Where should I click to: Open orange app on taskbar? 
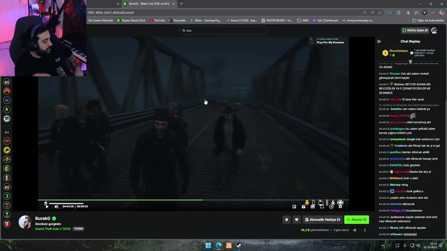click(x=229, y=245)
